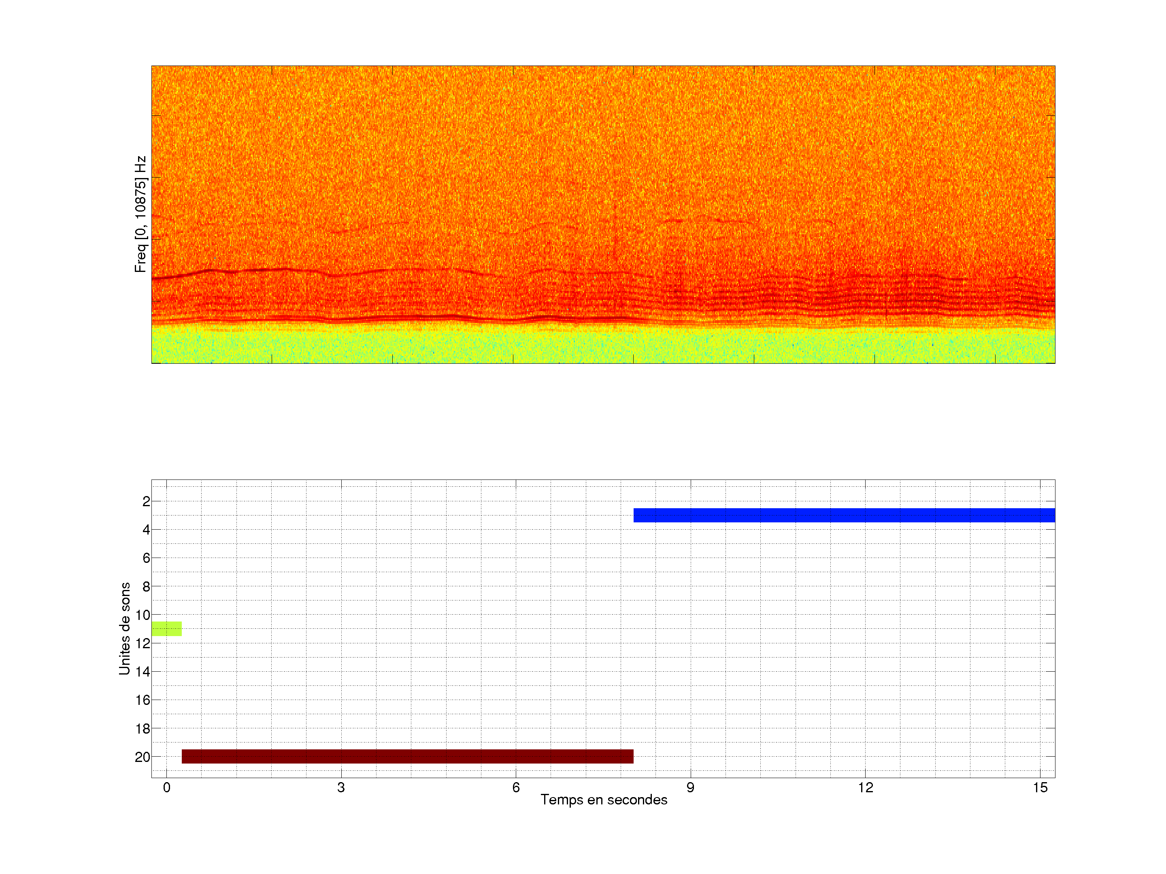Screen dimensions: 1166x874
Task: Click the y-axis tick label 14
Action: click(x=143, y=672)
